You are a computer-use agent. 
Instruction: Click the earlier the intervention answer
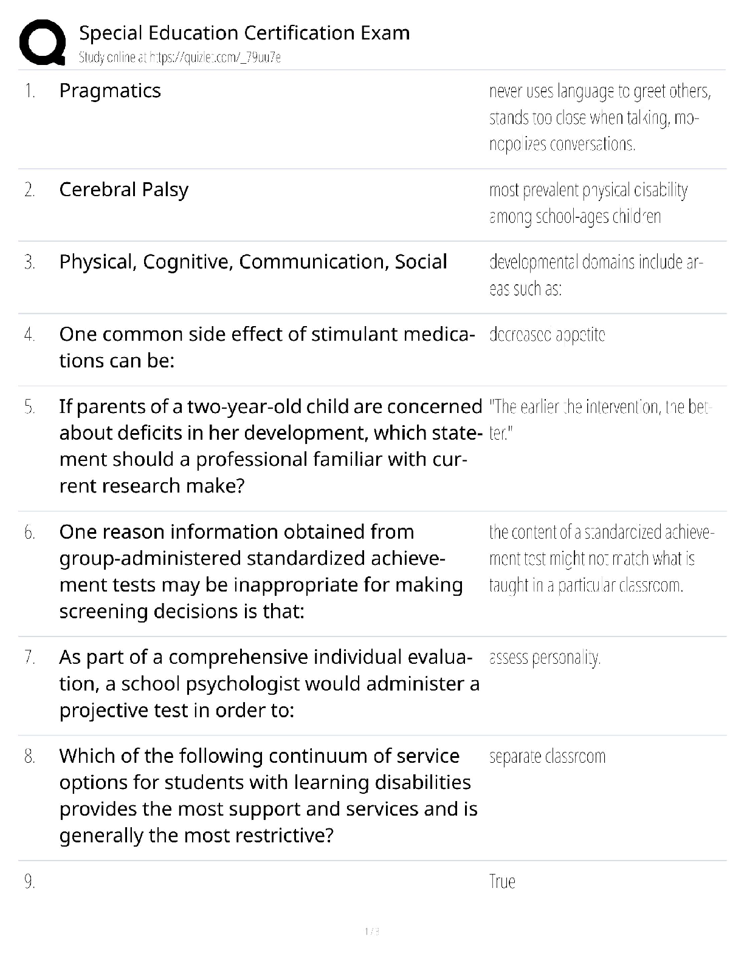click(x=599, y=420)
